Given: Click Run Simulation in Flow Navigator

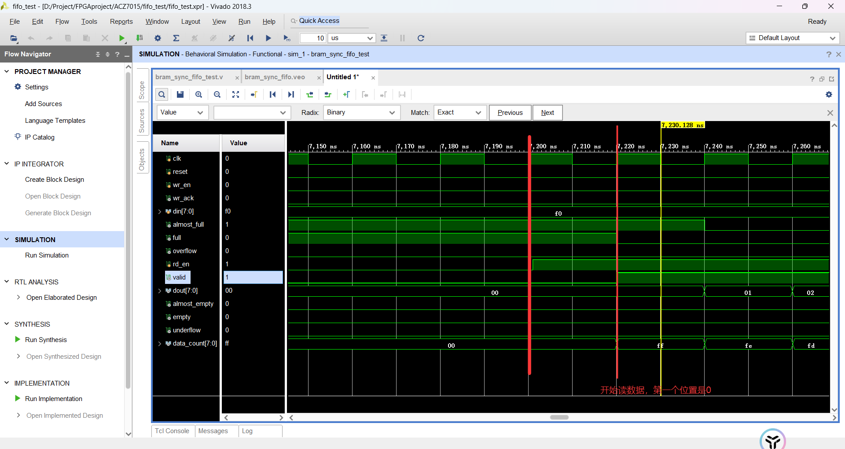Looking at the screenshot, I should coord(47,255).
